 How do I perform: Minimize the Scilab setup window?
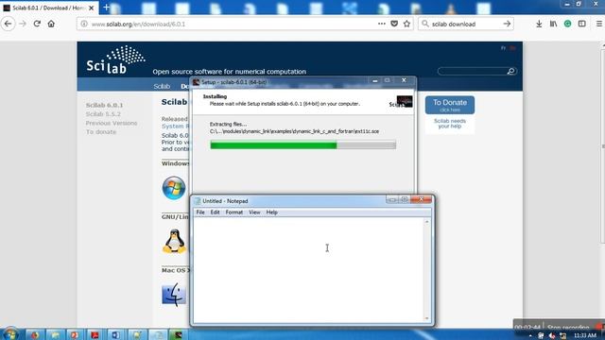click(374, 80)
